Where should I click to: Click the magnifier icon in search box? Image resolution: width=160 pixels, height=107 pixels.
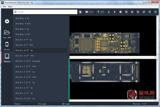(16, 12)
